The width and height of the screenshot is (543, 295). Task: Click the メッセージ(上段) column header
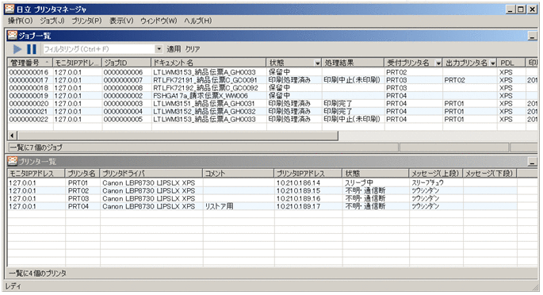tap(436, 173)
